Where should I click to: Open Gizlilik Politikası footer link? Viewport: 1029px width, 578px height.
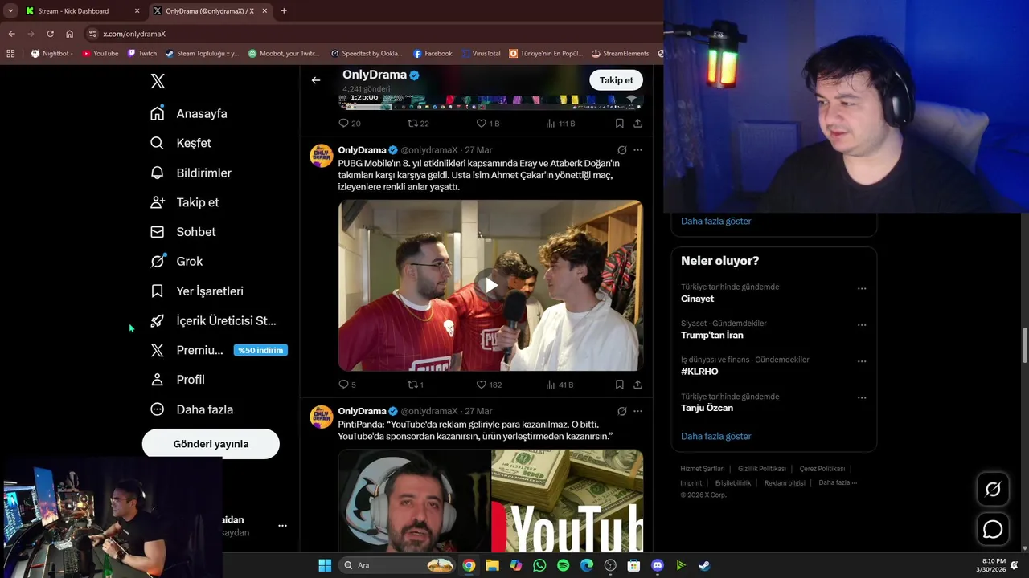point(761,469)
